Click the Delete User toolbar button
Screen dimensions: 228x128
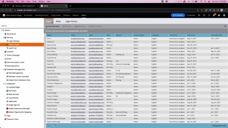coord(80,26)
